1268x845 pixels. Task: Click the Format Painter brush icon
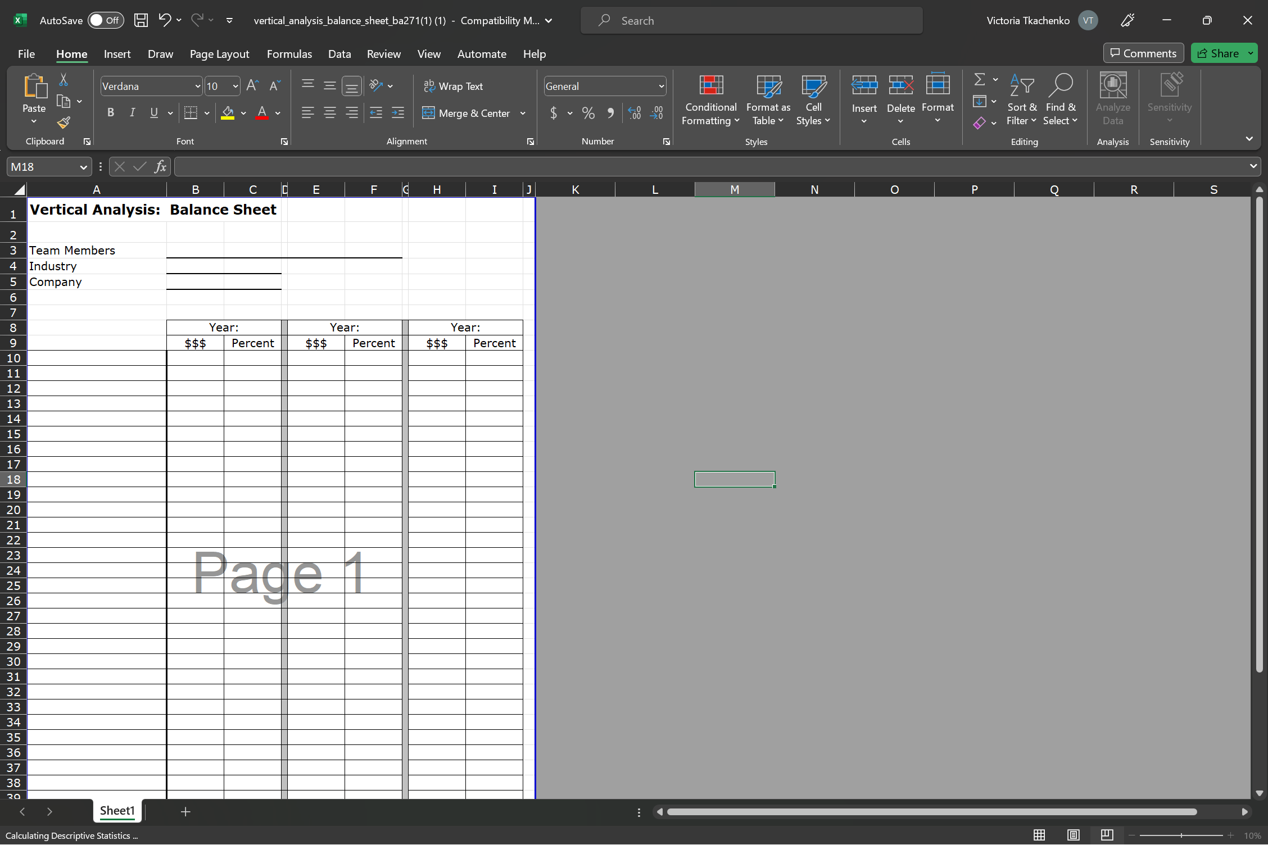point(64,122)
